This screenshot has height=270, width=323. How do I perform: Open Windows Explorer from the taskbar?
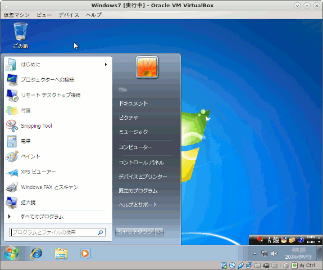[61, 253]
